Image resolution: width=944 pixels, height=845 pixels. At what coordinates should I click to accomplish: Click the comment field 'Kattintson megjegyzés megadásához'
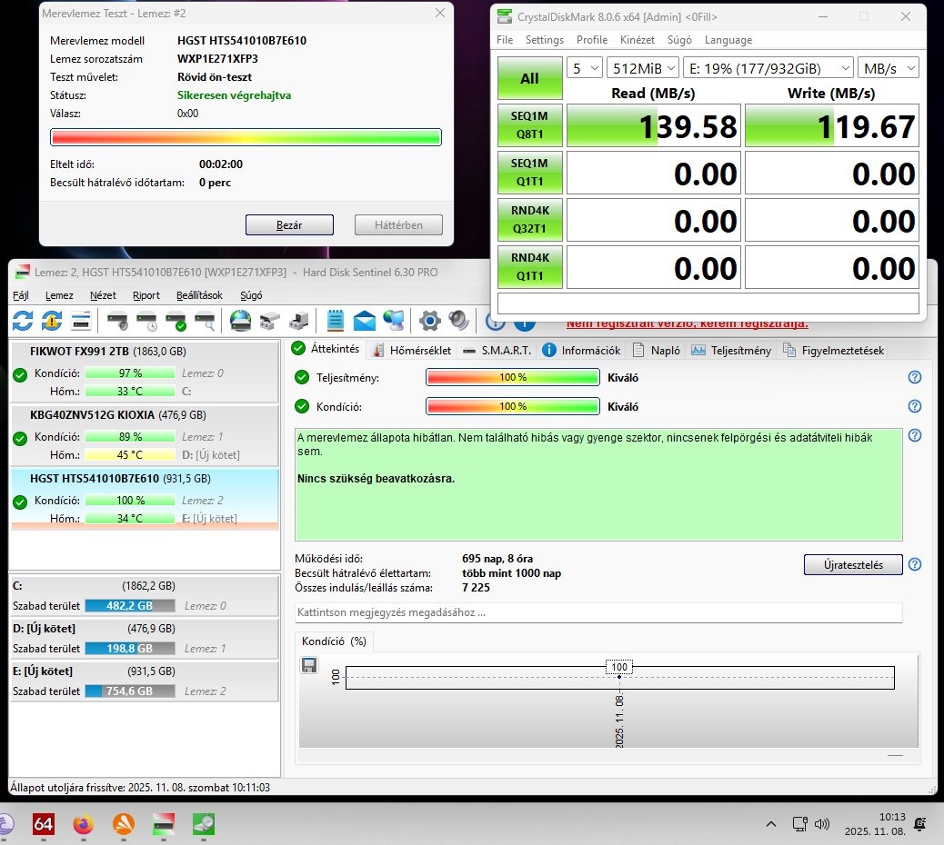(598, 612)
